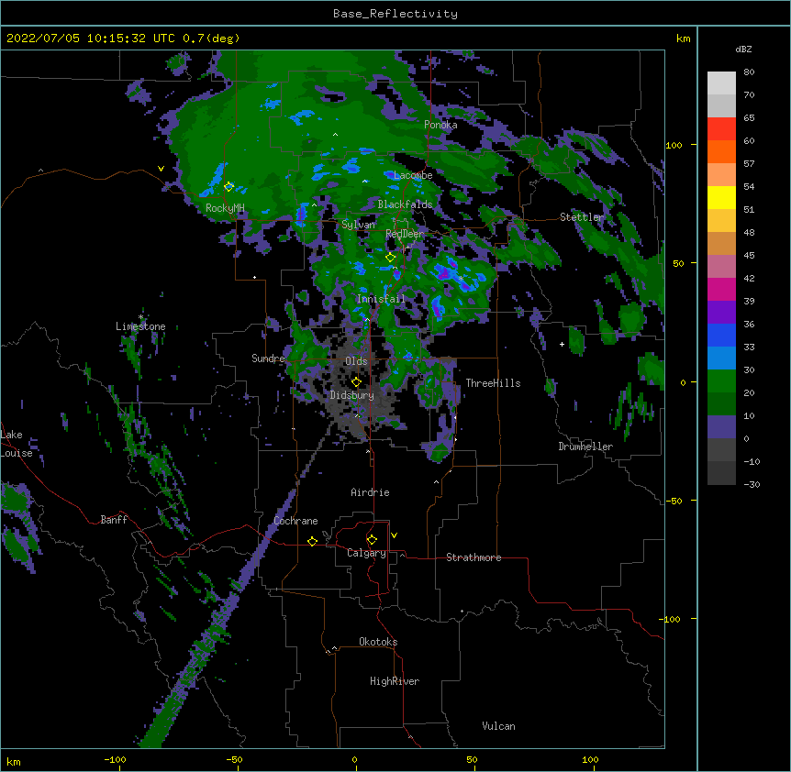Click the 100 tick label on the right vertical axis

[674, 145]
